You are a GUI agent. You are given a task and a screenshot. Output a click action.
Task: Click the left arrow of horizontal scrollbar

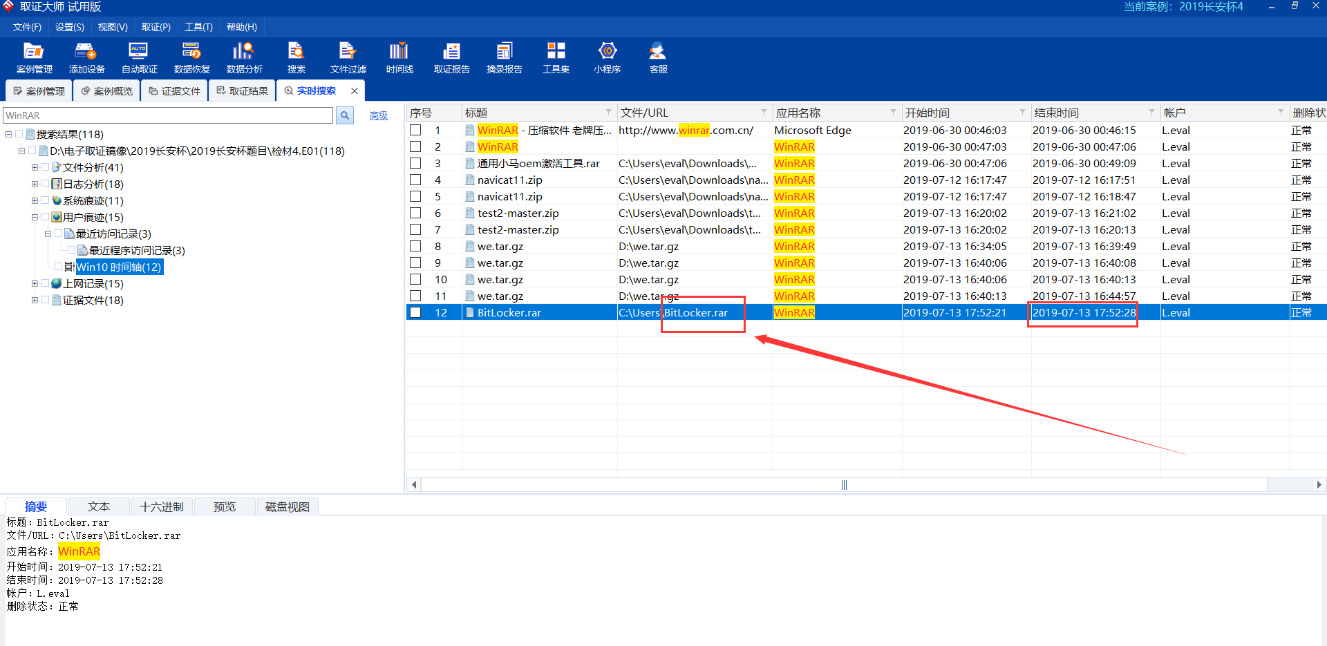click(414, 485)
